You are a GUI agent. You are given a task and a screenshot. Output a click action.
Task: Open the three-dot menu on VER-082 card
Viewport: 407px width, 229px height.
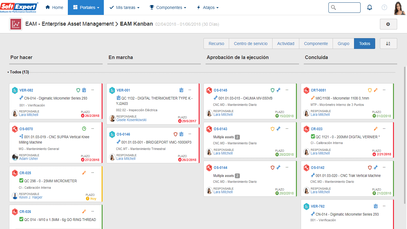(93, 90)
